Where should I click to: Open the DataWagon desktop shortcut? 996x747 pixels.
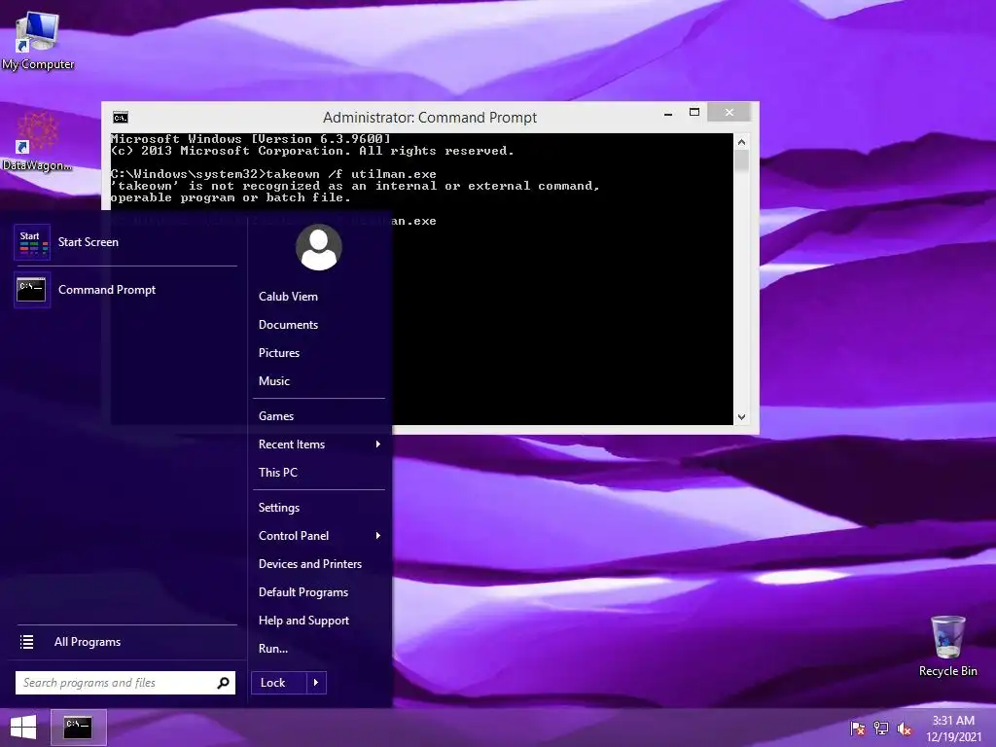(37, 142)
